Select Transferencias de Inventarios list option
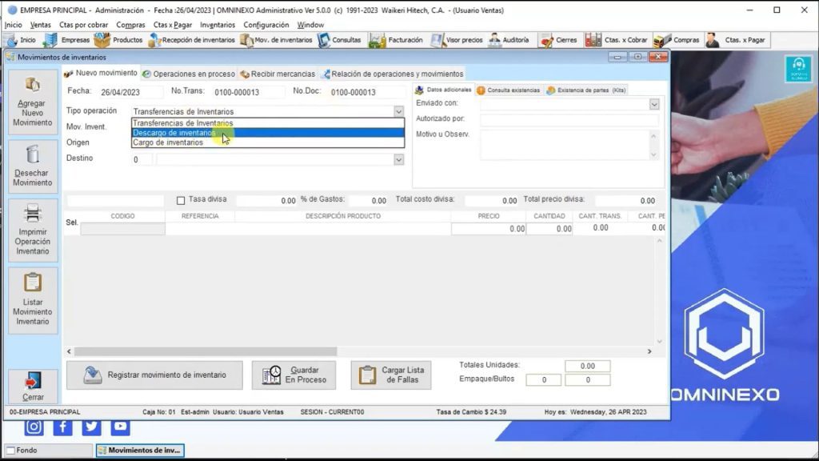This screenshot has width=819, height=461. coord(268,123)
